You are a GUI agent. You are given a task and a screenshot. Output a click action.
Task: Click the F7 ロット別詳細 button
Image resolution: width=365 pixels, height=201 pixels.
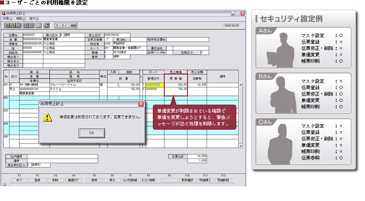pos(130,180)
